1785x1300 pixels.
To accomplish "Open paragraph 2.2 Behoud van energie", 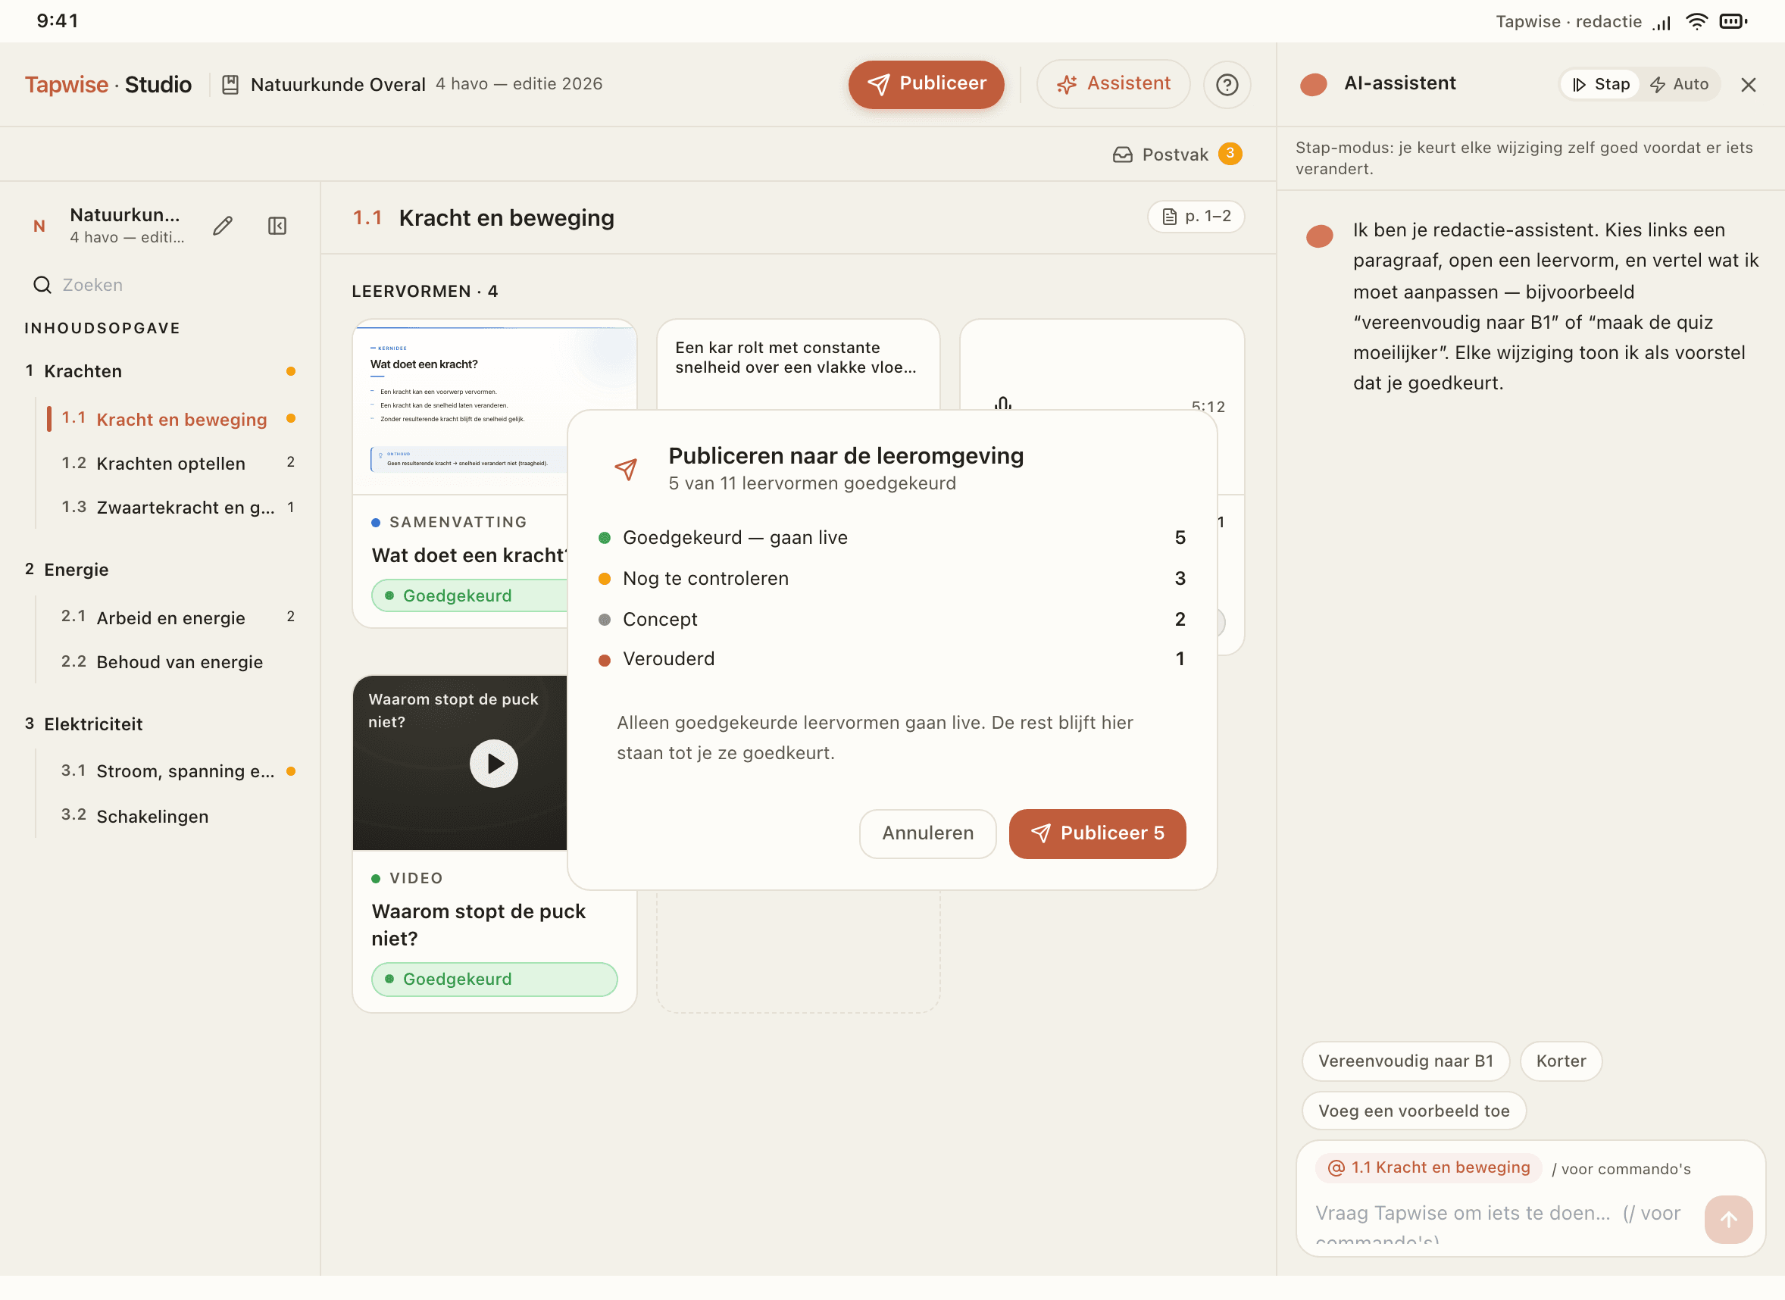I will [170, 662].
